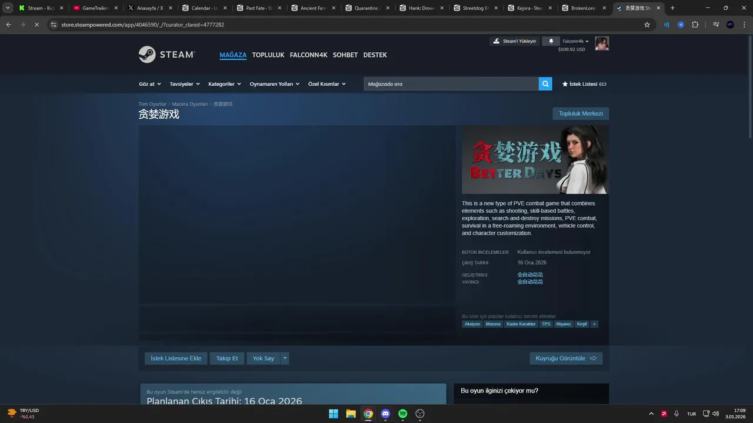The width and height of the screenshot is (753, 423).
Task: Expand the Tavsiyeler dropdown
Action: (185, 84)
